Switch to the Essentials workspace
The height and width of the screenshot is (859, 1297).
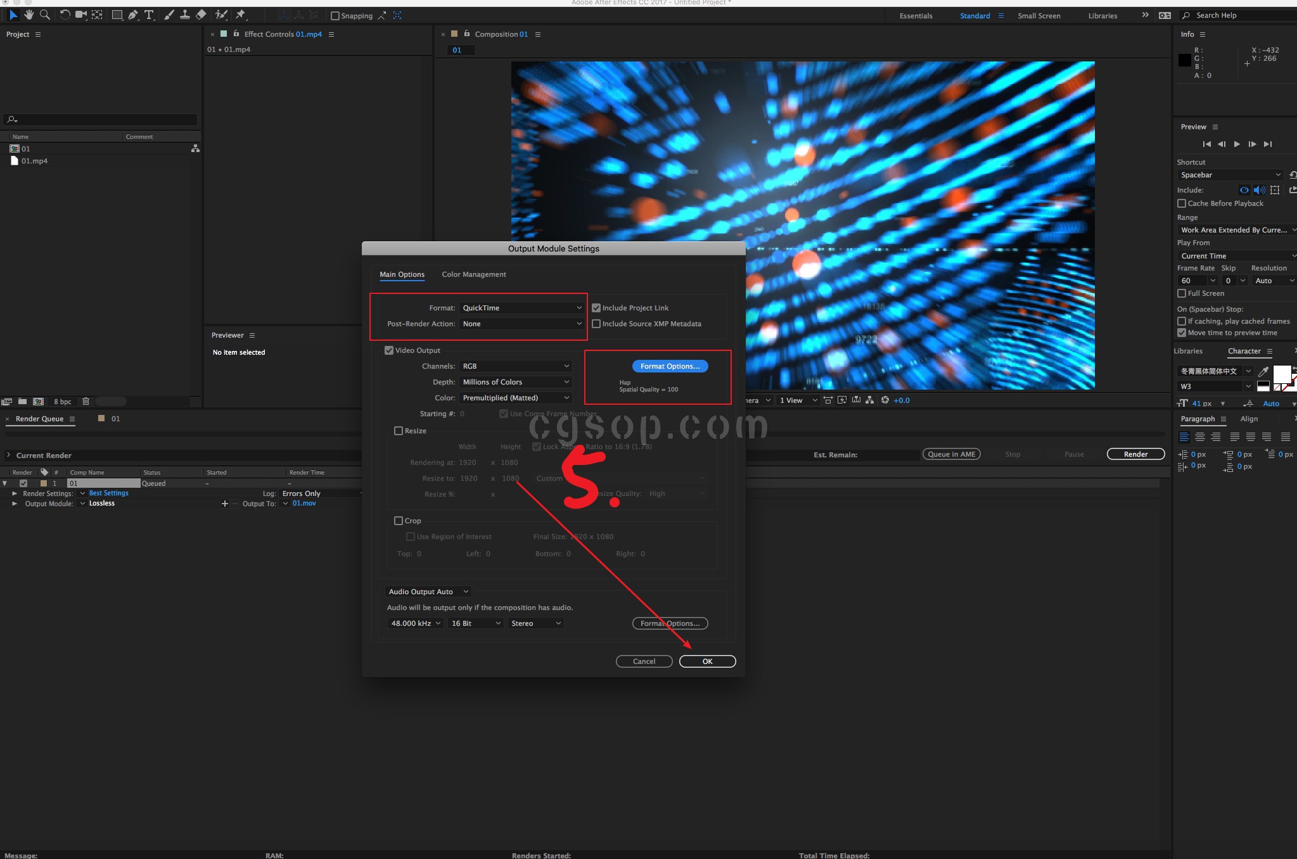click(916, 16)
